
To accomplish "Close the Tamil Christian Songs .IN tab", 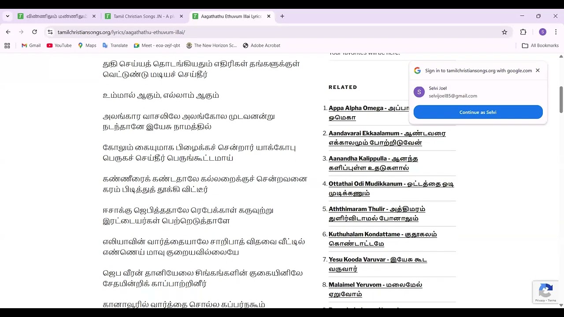I will [x=181, y=16].
